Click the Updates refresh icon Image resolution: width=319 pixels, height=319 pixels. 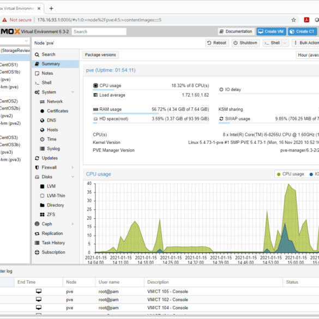point(37,158)
